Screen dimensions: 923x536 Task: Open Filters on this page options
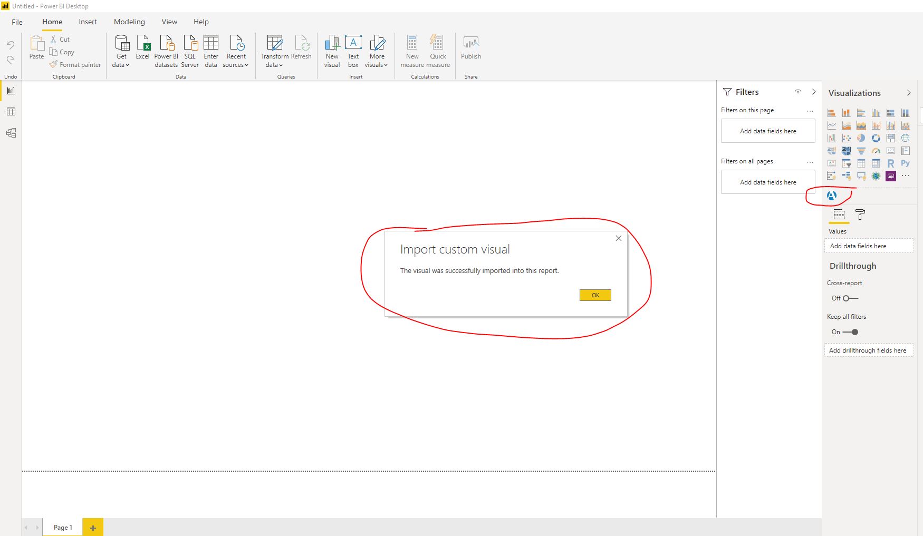point(810,111)
